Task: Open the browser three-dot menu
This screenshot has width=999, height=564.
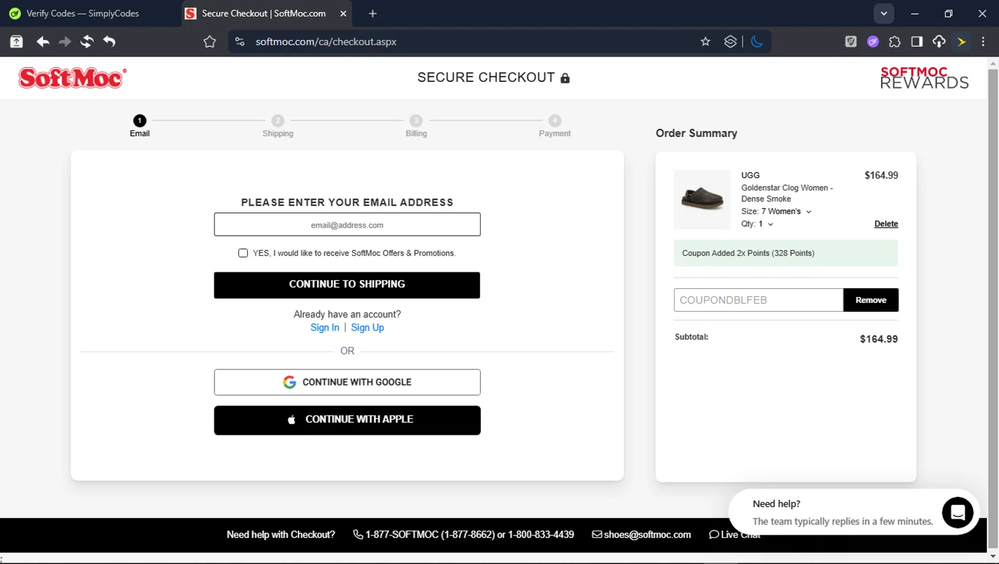Action: pos(983,42)
